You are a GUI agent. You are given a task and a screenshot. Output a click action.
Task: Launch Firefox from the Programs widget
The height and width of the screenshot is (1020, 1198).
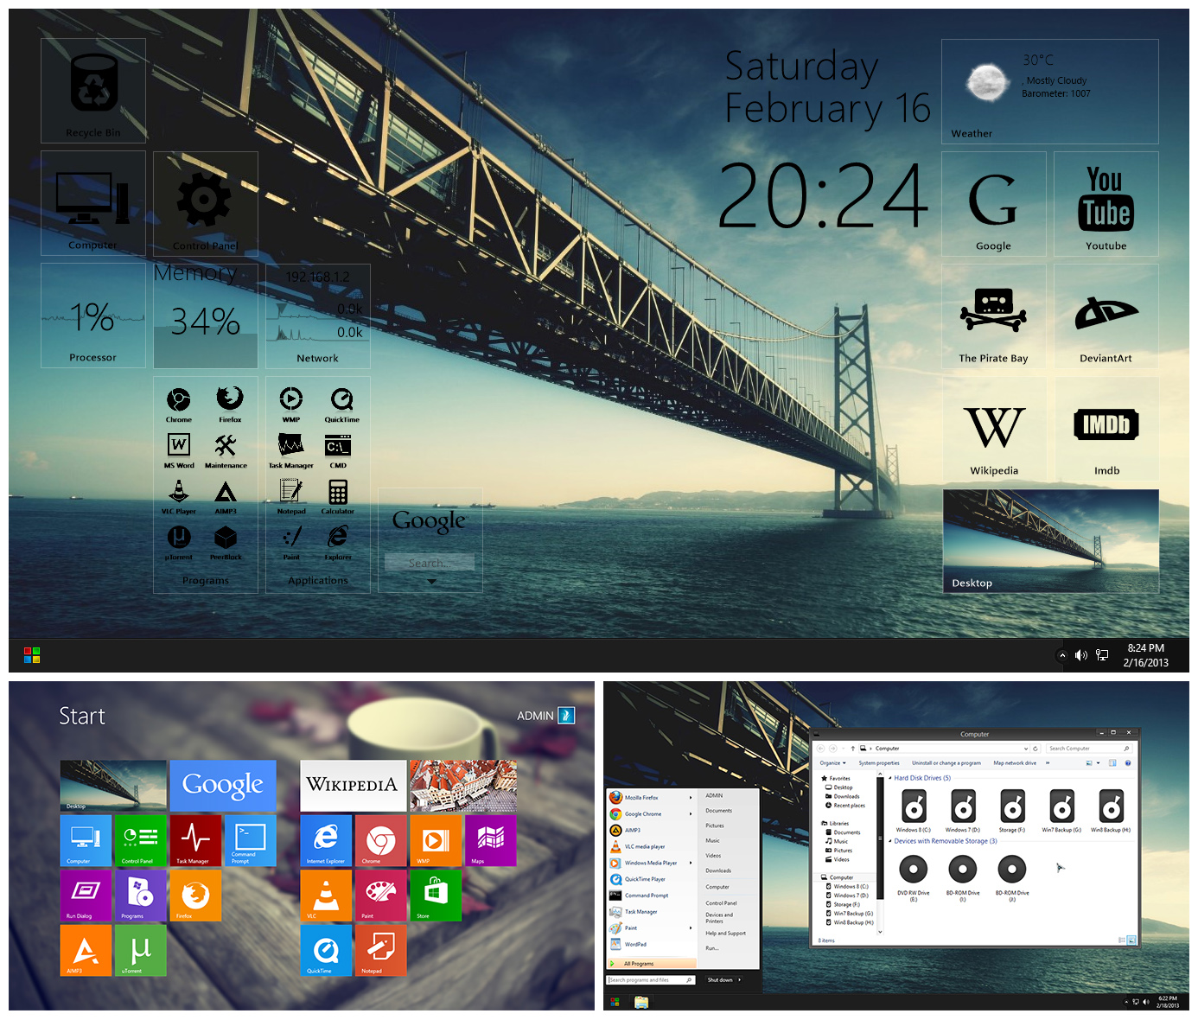(x=230, y=404)
